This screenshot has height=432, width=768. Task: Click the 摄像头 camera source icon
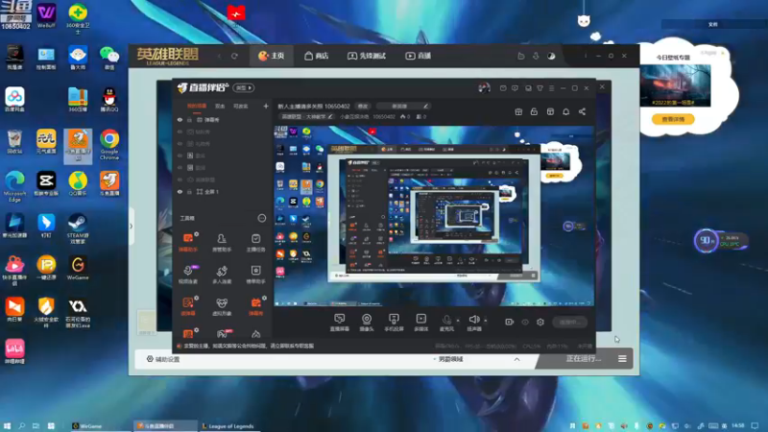pos(366,321)
